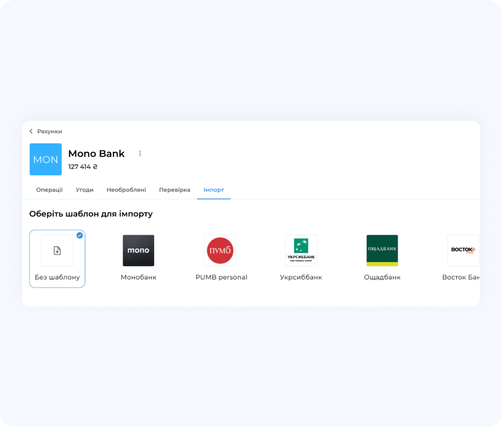Click the Mono Bank account title
Viewport: 502px width, 427px height.
pos(96,154)
